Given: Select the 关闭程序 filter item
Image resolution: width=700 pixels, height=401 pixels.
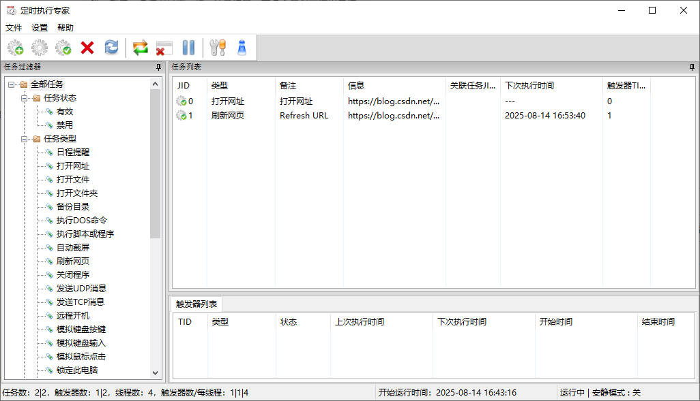Looking at the screenshot, I should [x=73, y=275].
